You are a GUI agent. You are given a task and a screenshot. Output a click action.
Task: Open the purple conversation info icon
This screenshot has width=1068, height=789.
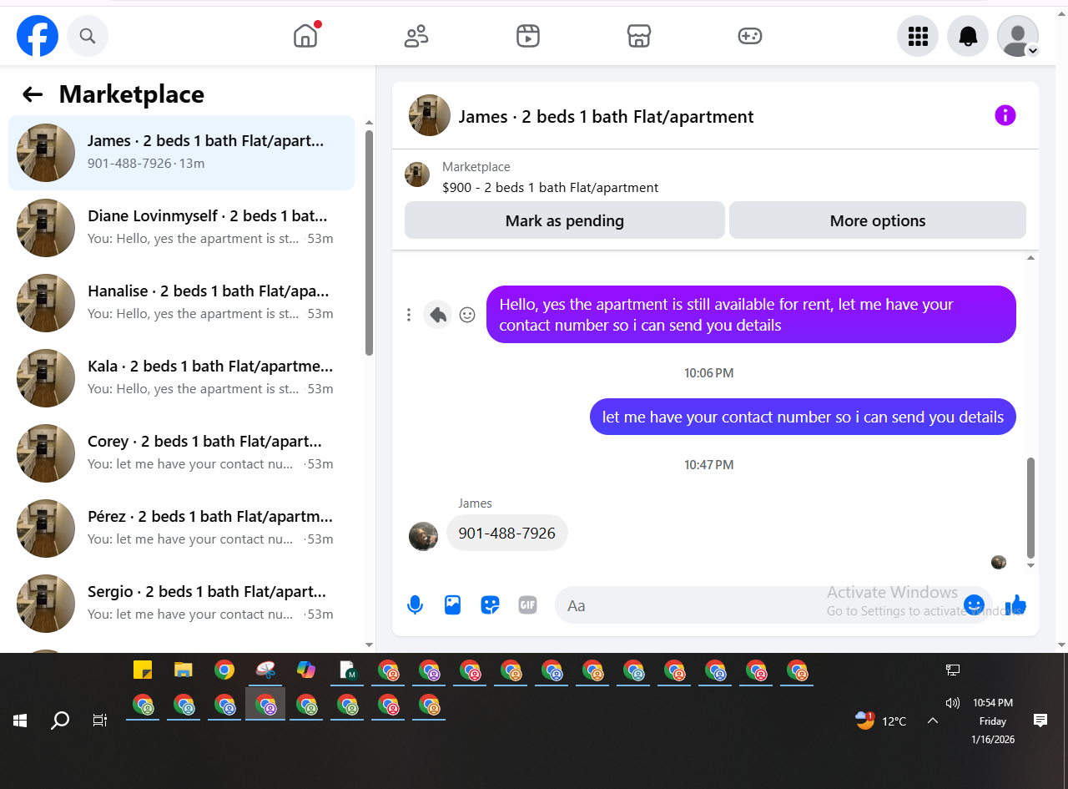[x=1005, y=115]
